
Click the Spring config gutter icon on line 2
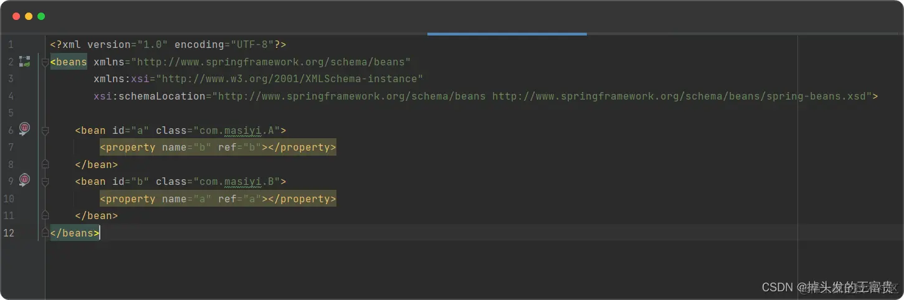[x=24, y=62]
